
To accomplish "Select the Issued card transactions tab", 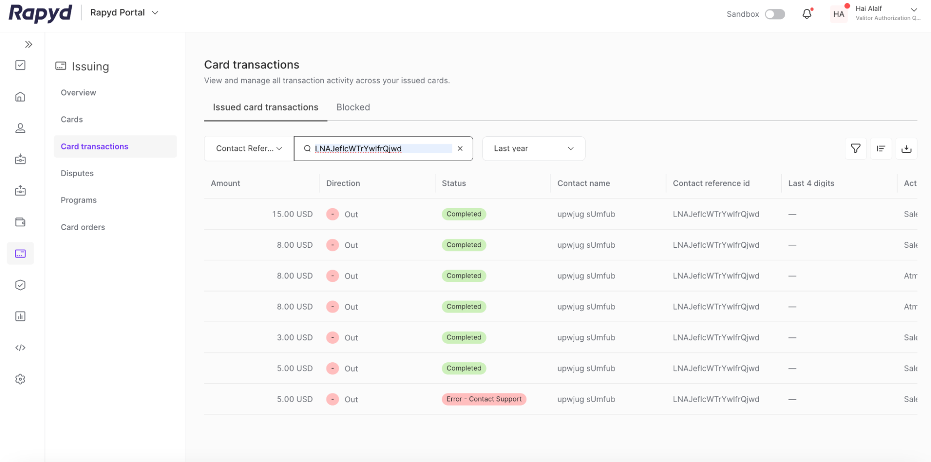I will (x=265, y=107).
